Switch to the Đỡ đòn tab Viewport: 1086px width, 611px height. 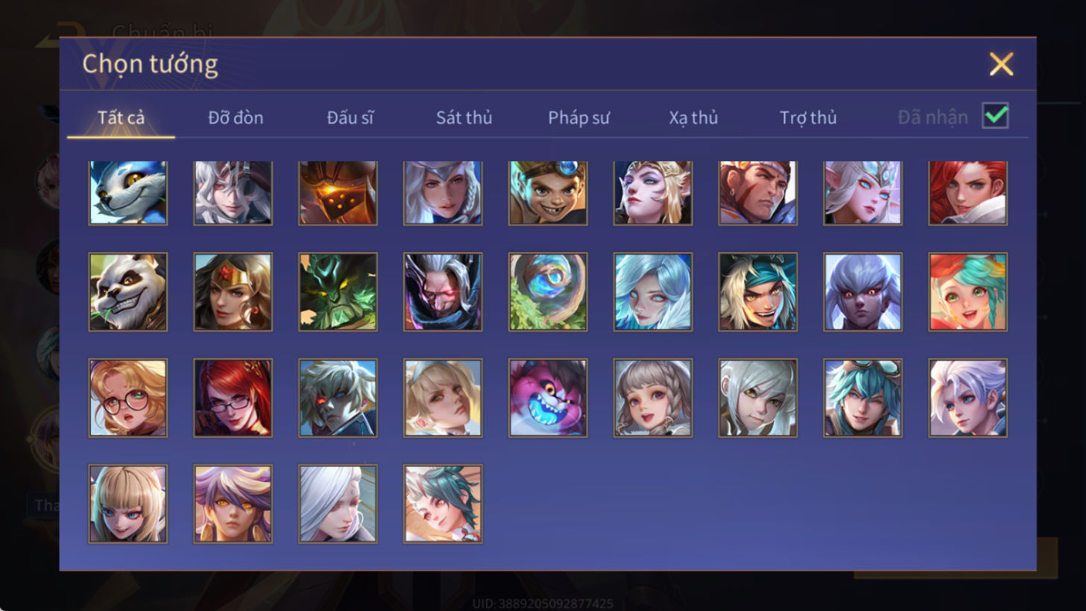pyautogui.click(x=236, y=118)
